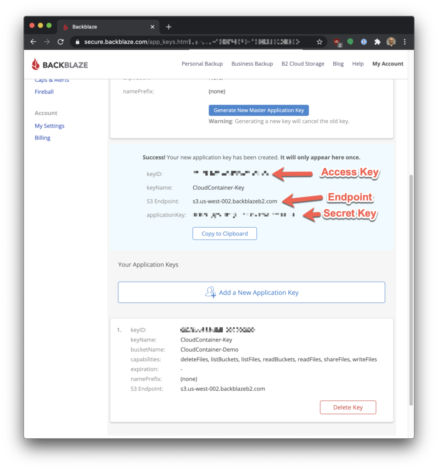Open a new browser tab
The image size is (438, 470).
[168, 27]
